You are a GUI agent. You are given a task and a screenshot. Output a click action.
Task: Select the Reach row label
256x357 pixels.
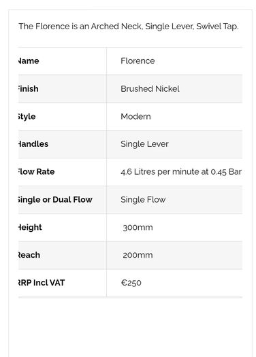29,255
